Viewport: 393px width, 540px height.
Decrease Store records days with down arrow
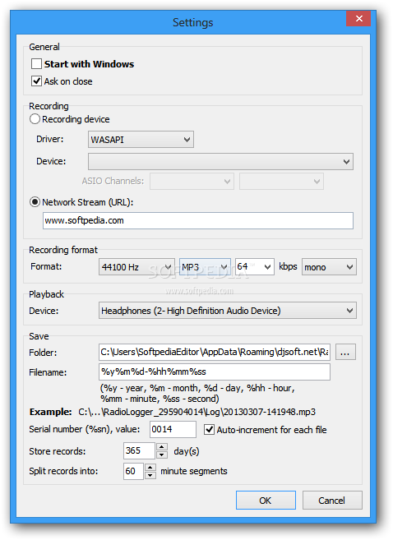162,455
